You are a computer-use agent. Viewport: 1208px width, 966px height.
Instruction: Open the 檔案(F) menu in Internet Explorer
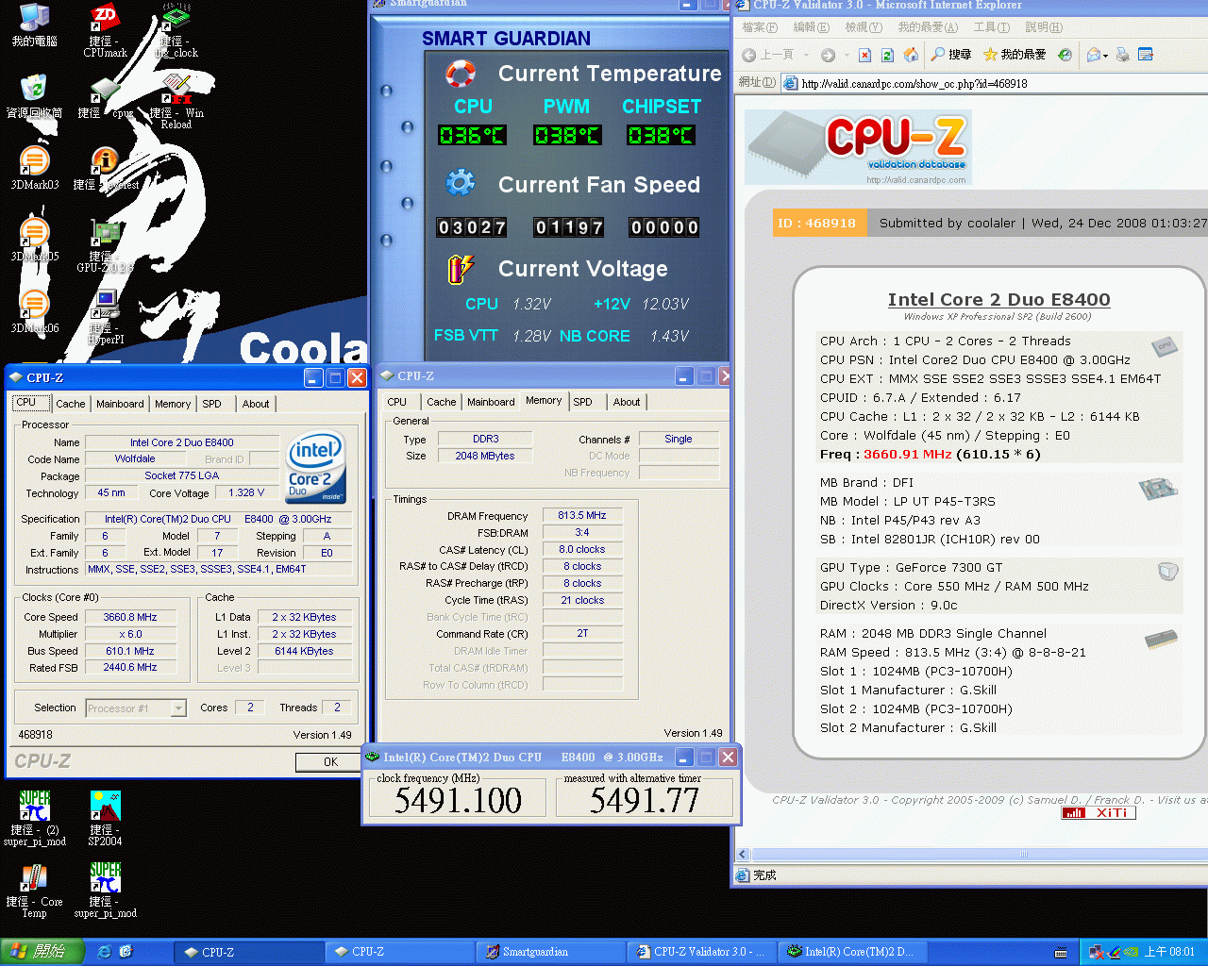pos(760,27)
